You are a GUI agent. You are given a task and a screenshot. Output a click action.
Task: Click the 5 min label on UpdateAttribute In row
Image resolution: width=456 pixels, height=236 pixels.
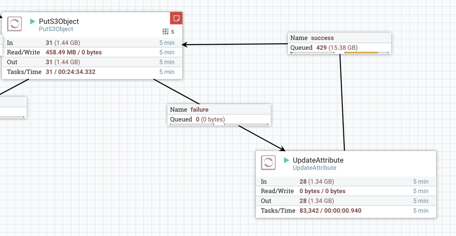click(x=421, y=182)
